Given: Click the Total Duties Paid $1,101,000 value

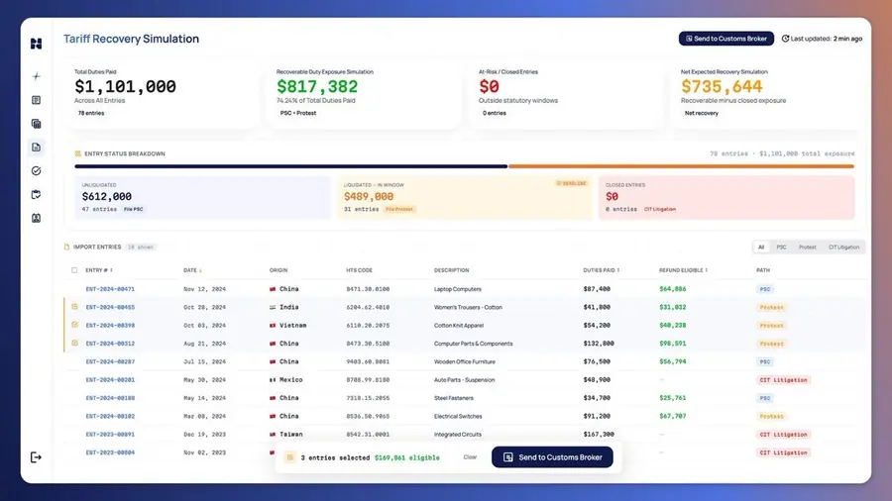Looking at the screenshot, I should (x=125, y=87).
